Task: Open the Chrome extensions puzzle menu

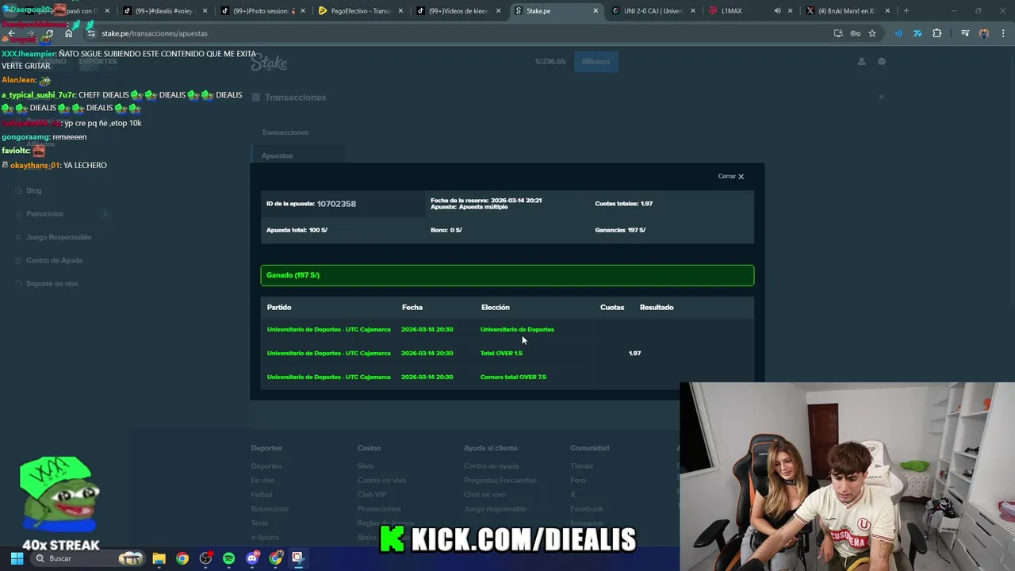Action: click(936, 33)
